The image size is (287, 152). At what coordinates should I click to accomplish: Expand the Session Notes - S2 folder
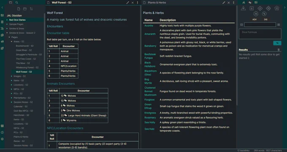tap(11, 102)
